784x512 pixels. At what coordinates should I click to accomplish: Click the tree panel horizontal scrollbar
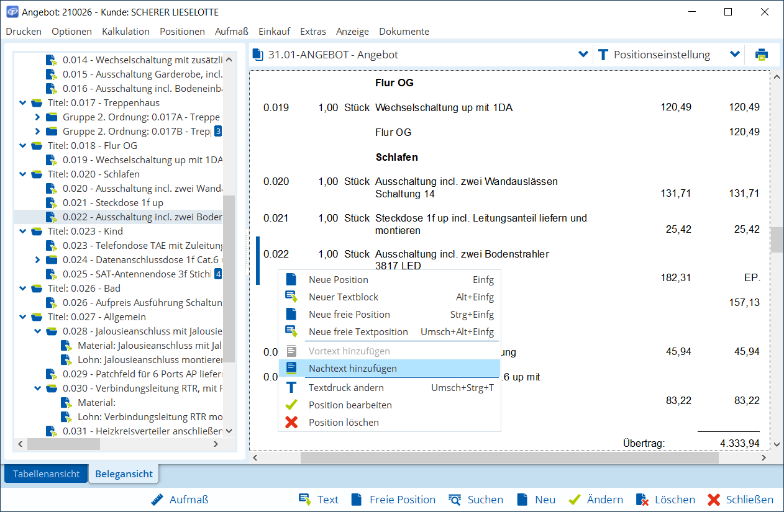click(63, 444)
